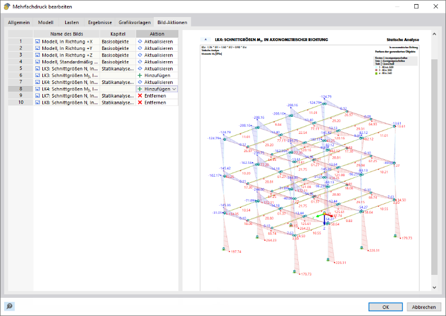Click the image icon in row 1
The width and height of the screenshot is (446, 316).
click(37, 42)
